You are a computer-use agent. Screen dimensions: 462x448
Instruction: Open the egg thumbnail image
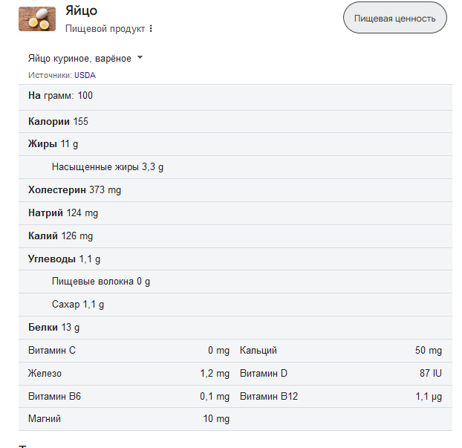37,19
